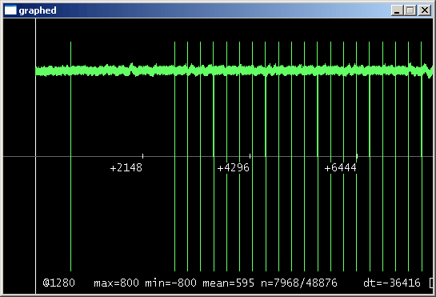Click the bracket at the status line's end
Image resolution: width=436 pixels, height=297 pixels.
click(431, 283)
